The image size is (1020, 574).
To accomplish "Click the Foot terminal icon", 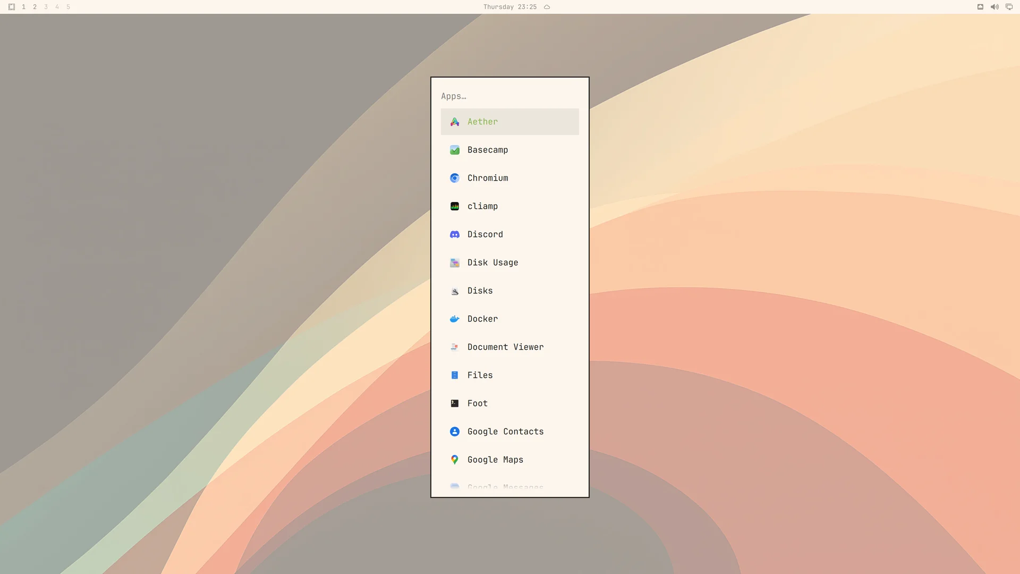I will tap(455, 403).
